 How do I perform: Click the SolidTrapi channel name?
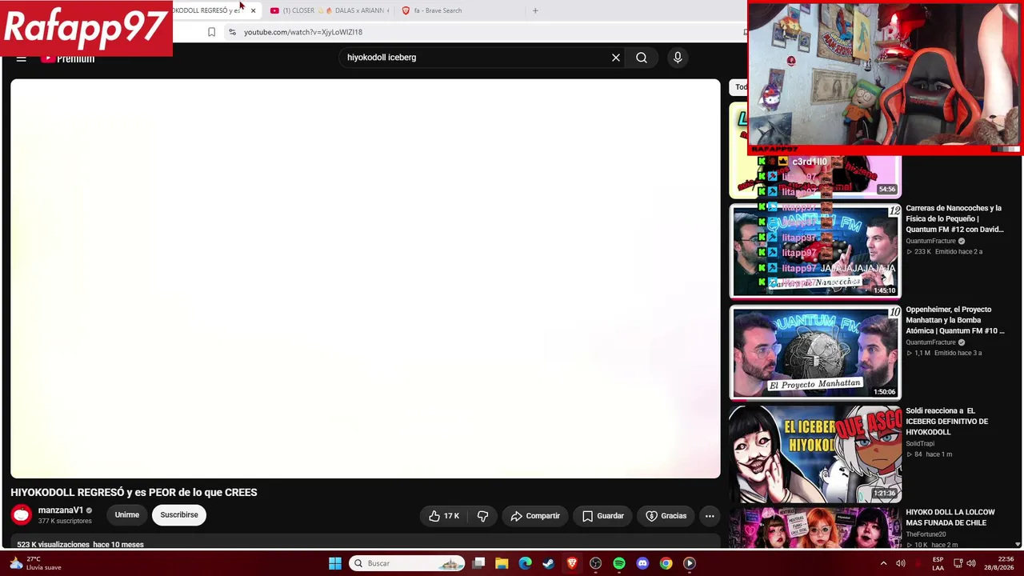(920, 444)
